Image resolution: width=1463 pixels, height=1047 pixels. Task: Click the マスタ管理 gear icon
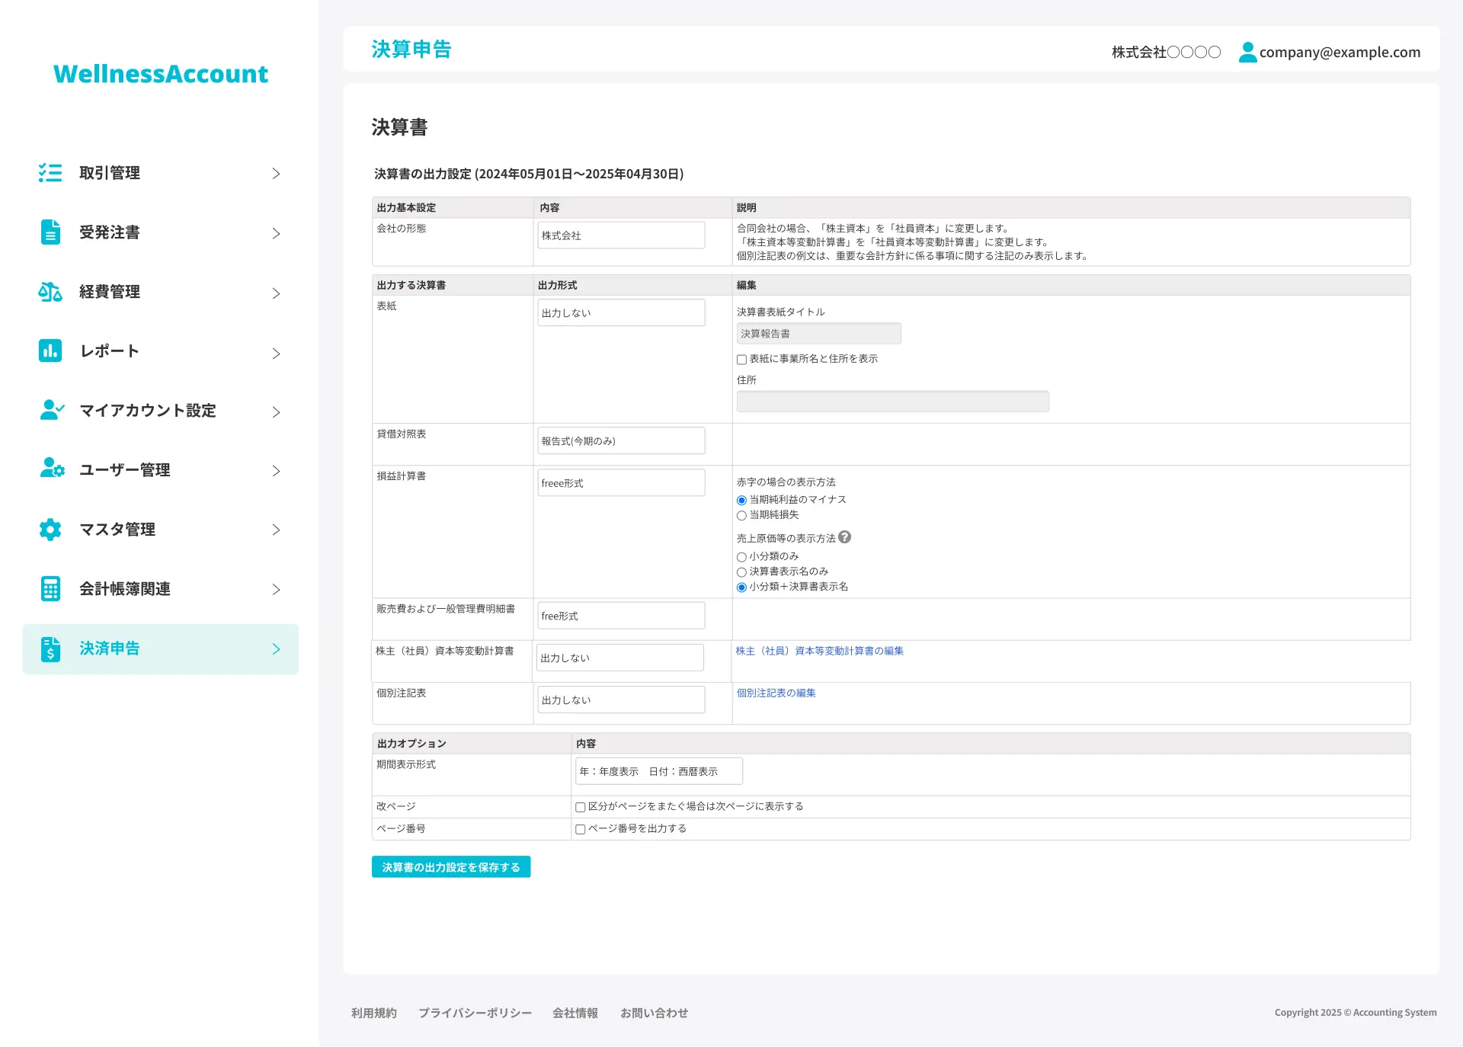click(50, 529)
